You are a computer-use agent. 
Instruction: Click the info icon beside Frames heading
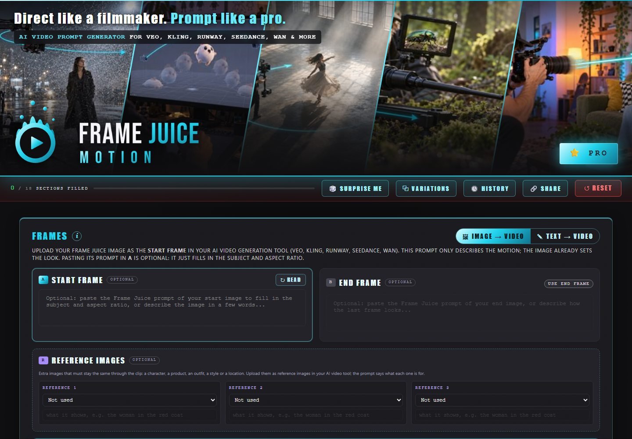tap(77, 236)
